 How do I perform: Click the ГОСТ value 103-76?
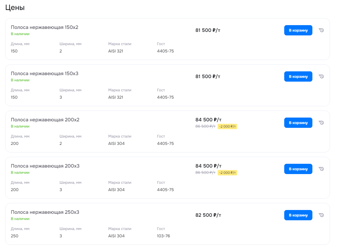coord(164,236)
